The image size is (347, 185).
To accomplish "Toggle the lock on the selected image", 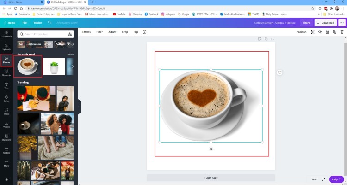I will coord(328,32).
